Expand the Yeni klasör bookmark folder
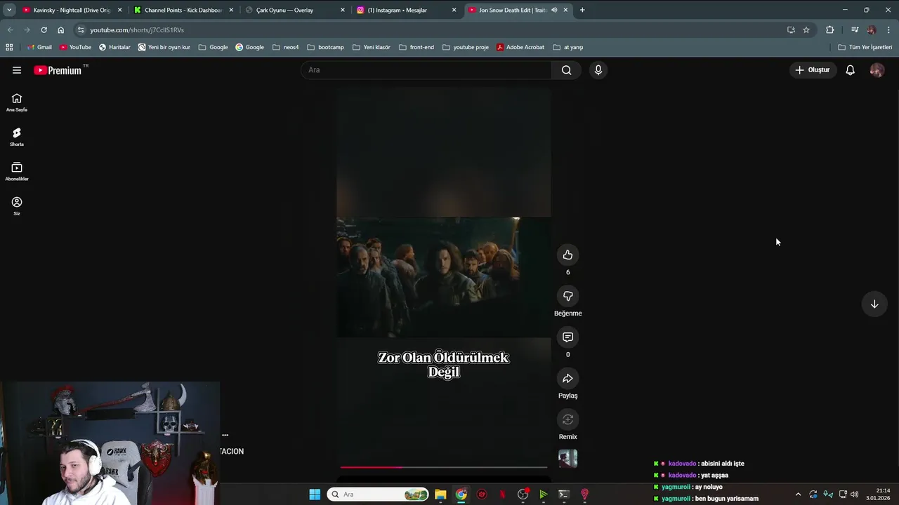899x505 pixels. tap(372, 47)
